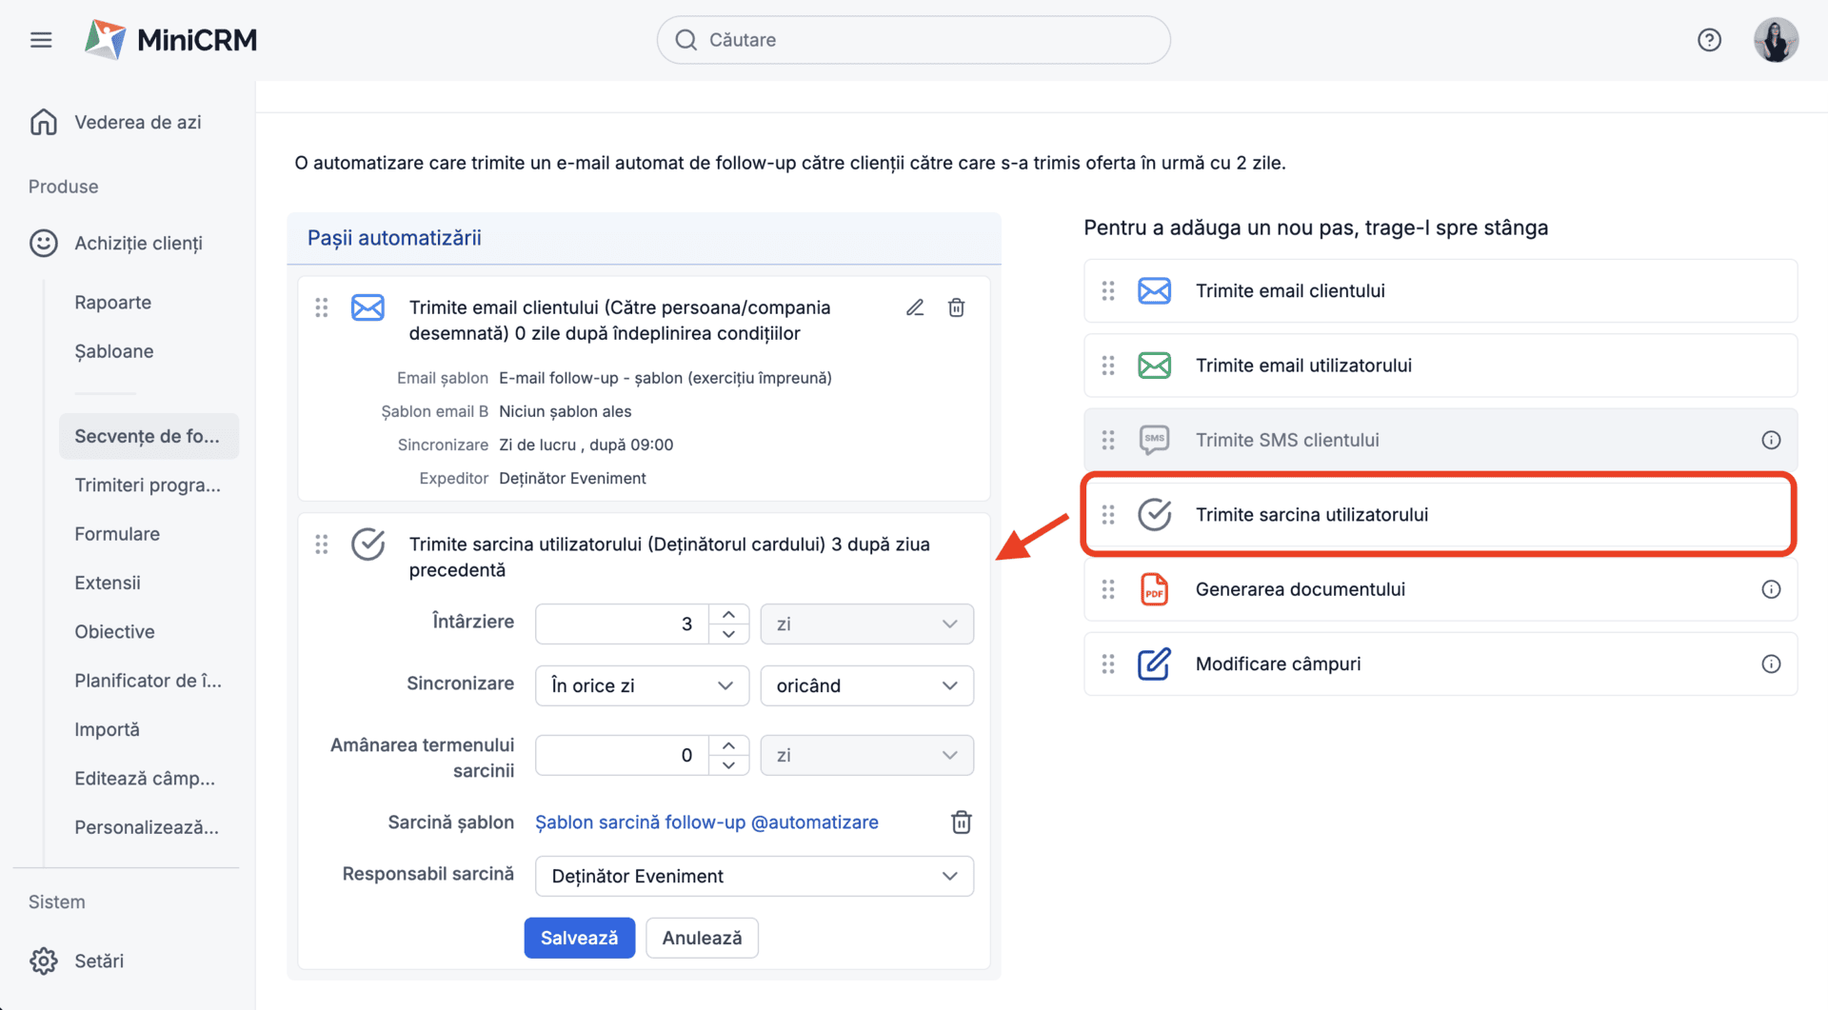Open Extensii in sidebar

tap(107, 583)
